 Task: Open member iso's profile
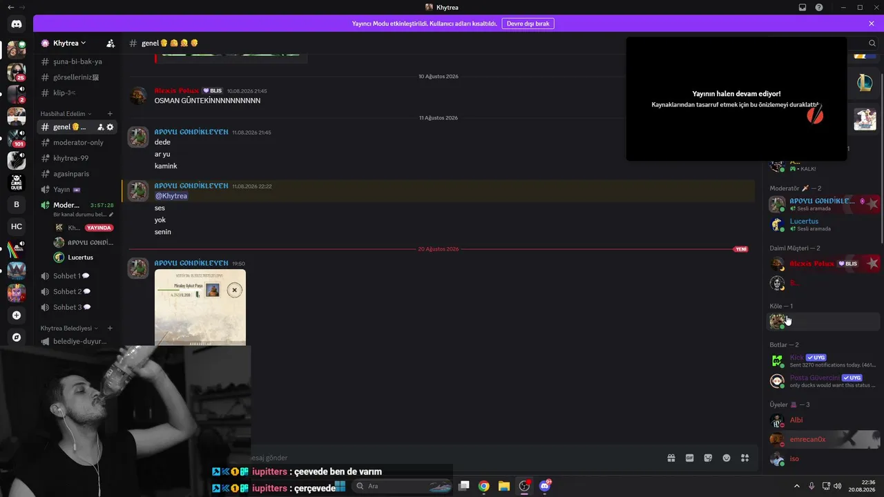pos(825,459)
